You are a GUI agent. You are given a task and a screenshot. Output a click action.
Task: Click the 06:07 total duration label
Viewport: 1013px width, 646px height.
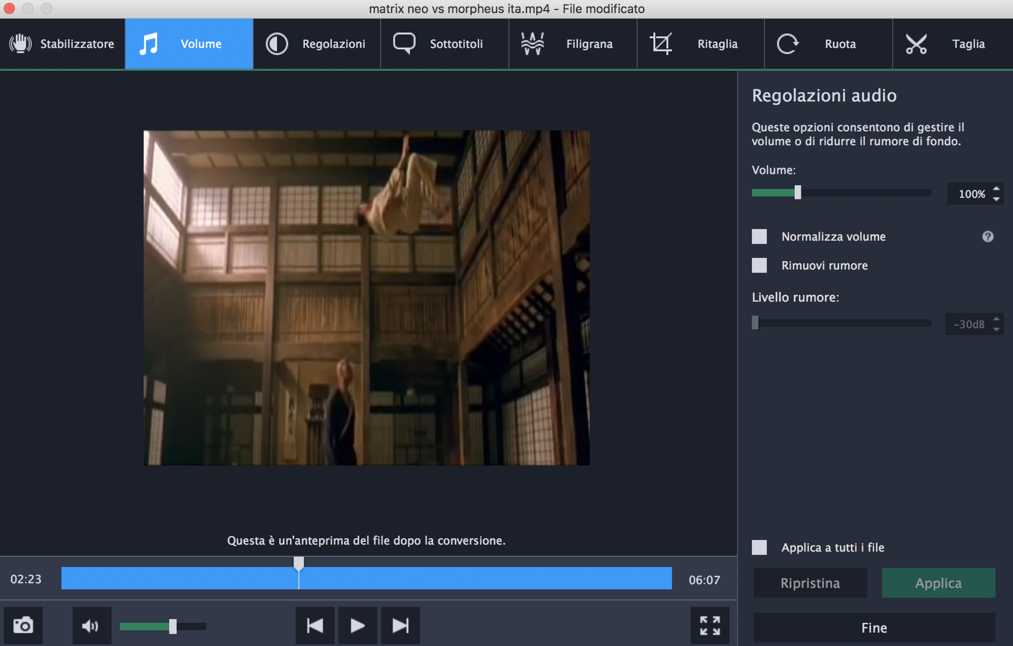point(704,580)
